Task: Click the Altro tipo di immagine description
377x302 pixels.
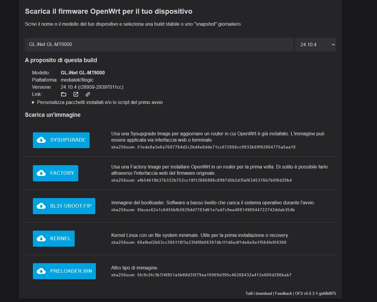Action: [135, 268]
